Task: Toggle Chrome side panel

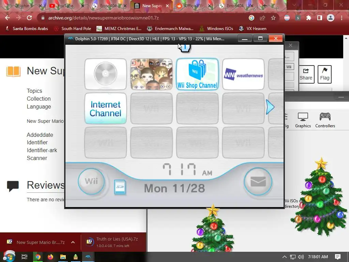Action: pyautogui.click(x=320, y=18)
